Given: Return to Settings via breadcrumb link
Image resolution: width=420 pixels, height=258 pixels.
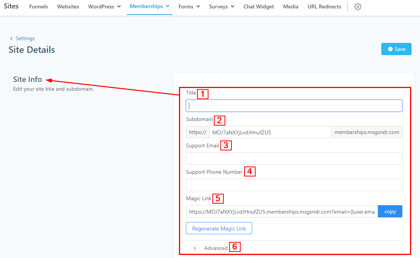Looking at the screenshot, I should (25, 38).
